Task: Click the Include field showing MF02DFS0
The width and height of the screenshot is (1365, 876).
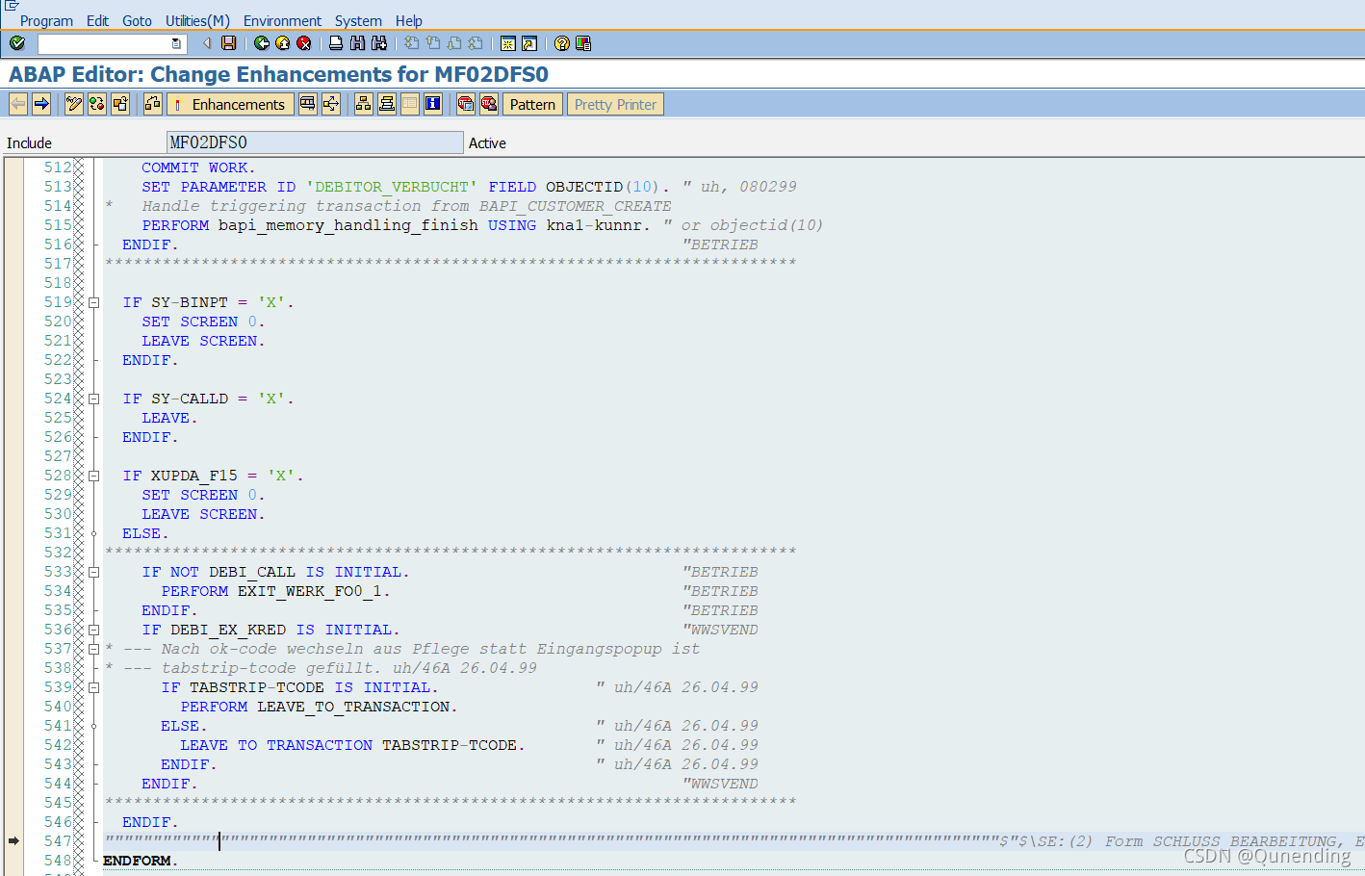Action: pyautogui.click(x=315, y=142)
